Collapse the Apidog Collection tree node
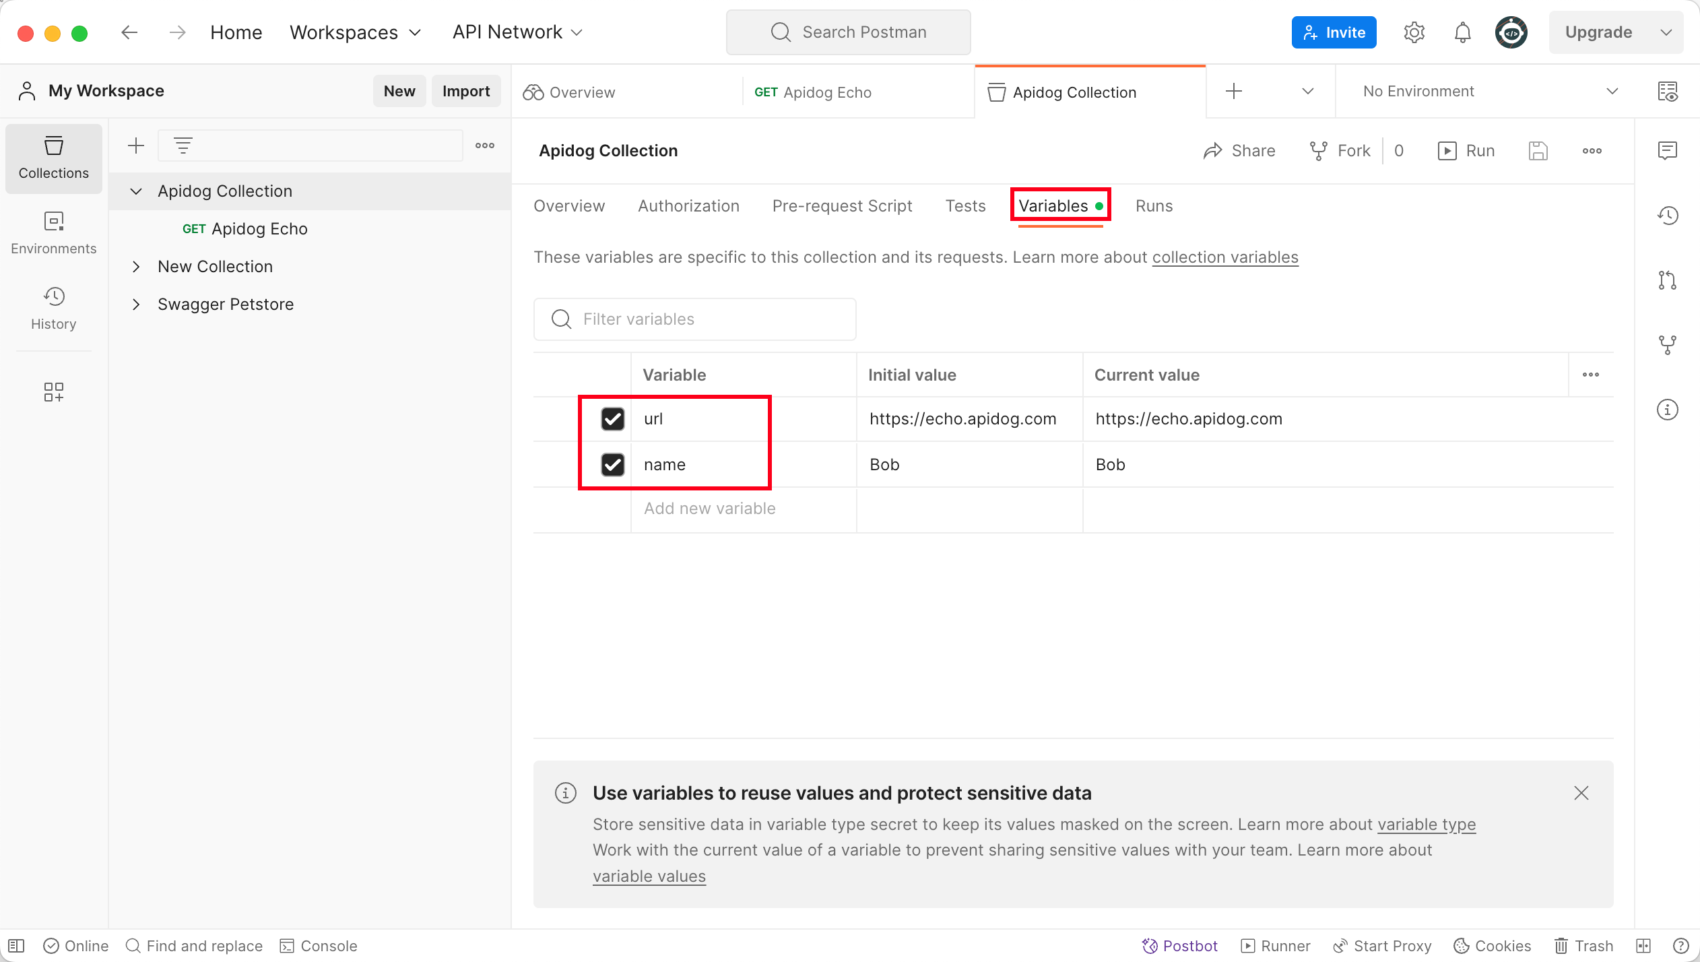 136,191
